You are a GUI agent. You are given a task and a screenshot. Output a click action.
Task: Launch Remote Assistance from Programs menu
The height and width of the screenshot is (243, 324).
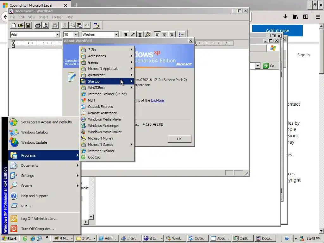pos(107,113)
